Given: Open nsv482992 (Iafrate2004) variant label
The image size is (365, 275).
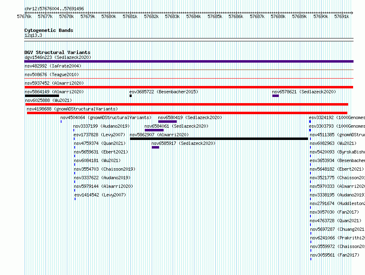Looking at the screenshot, I should 53,66.
